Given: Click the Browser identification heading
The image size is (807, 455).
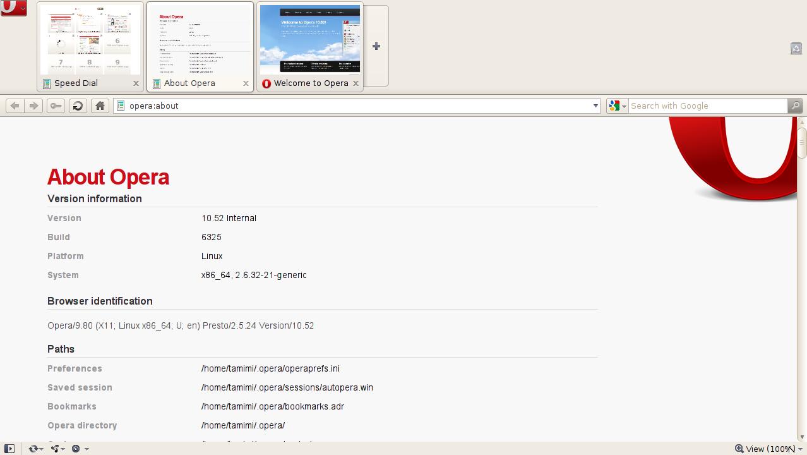Looking at the screenshot, I should (x=100, y=301).
